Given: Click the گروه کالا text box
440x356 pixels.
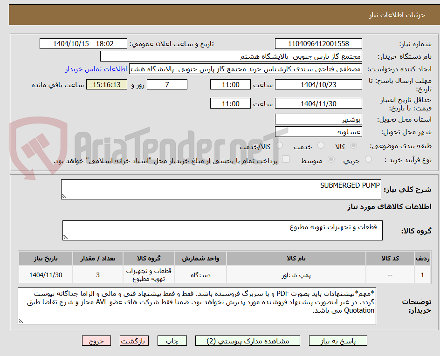Looking at the screenshot, I should click(x=222, y=230).
